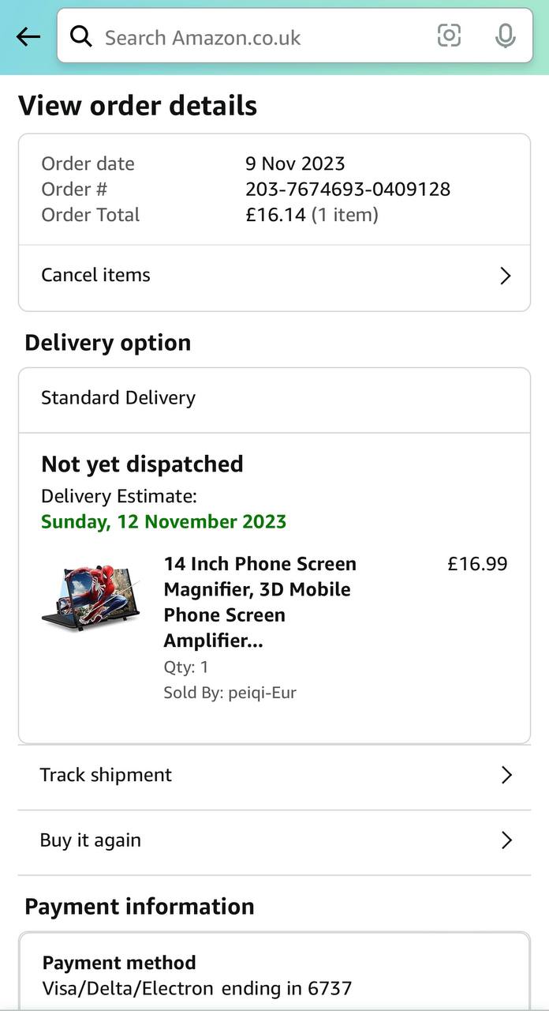Select the Track shipment row label

pos(106,775)
